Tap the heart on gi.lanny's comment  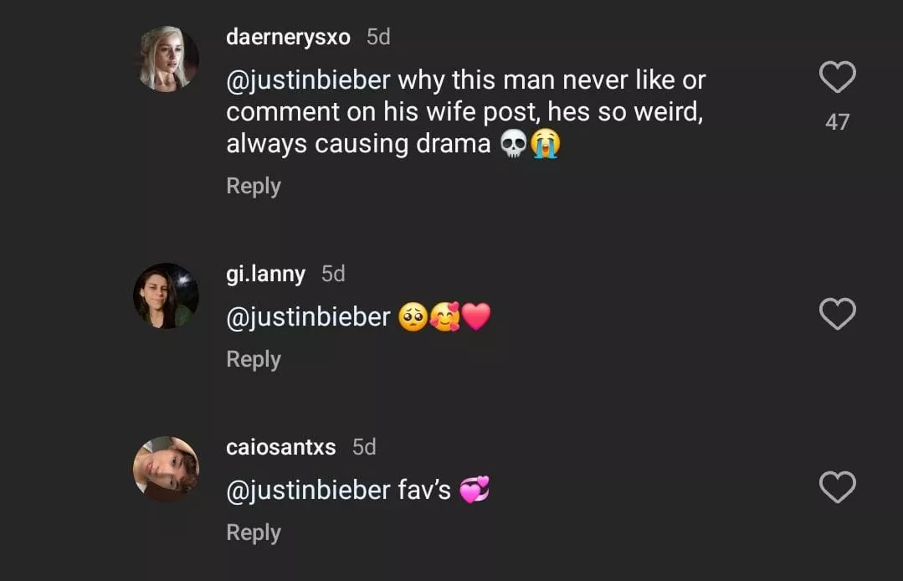(837, 315)
